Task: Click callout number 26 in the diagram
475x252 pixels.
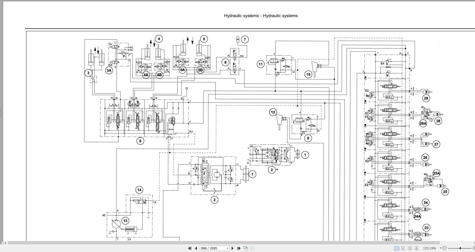Action: pyautogui.click(x=425, y=158)
